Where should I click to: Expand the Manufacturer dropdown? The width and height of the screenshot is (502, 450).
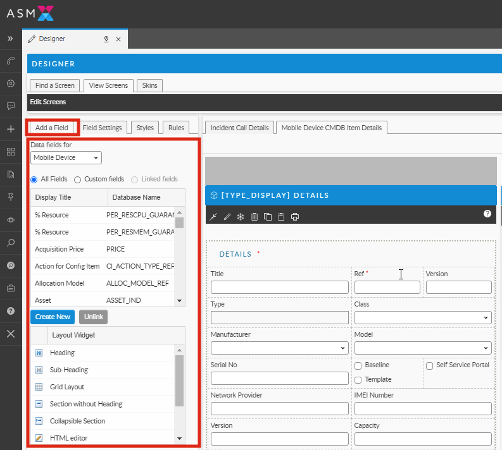tap(279, 348)
